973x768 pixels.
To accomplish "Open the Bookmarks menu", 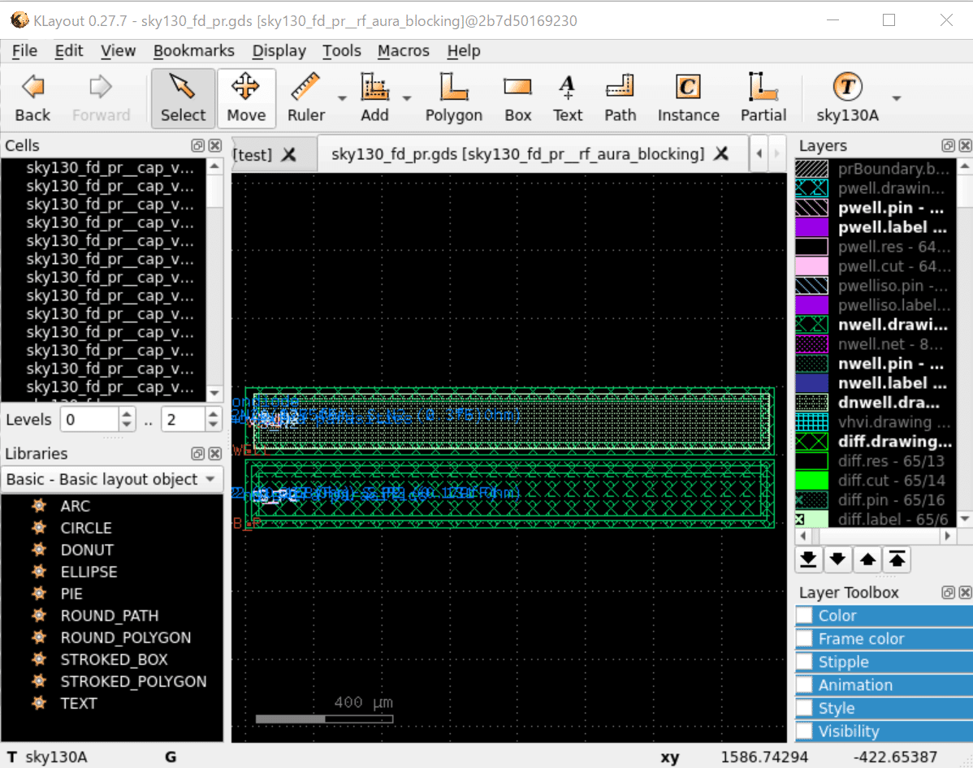I will click(193, 50).
